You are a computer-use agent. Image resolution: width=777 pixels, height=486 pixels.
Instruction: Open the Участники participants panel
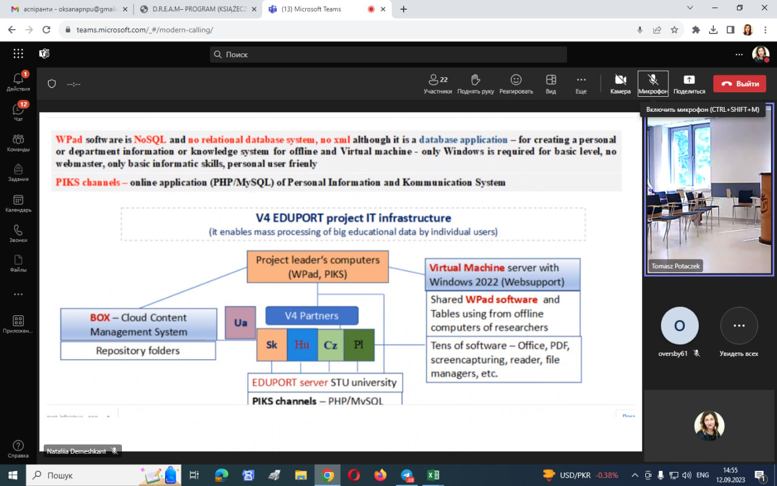click(x=438, y=84)
